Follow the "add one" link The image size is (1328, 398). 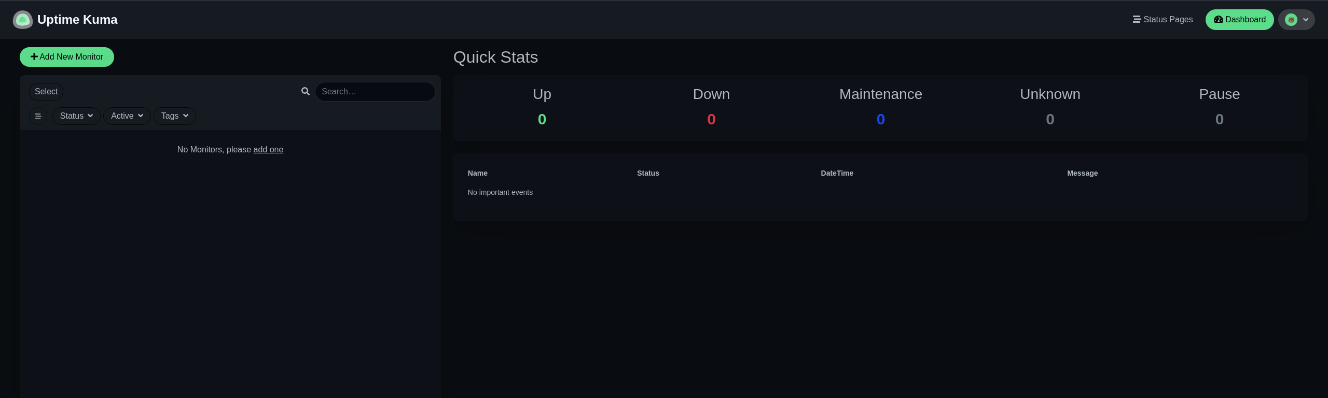[268, 150]
